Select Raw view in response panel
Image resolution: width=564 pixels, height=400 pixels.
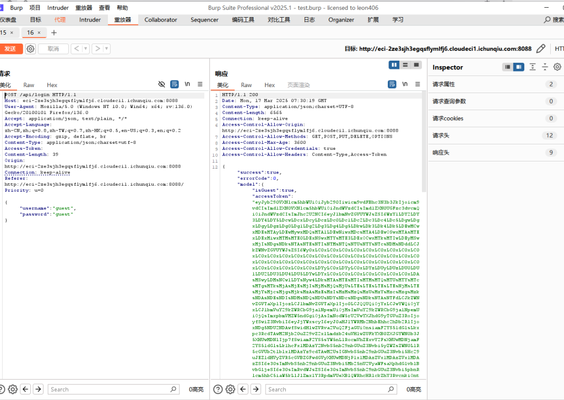(246, 85)
